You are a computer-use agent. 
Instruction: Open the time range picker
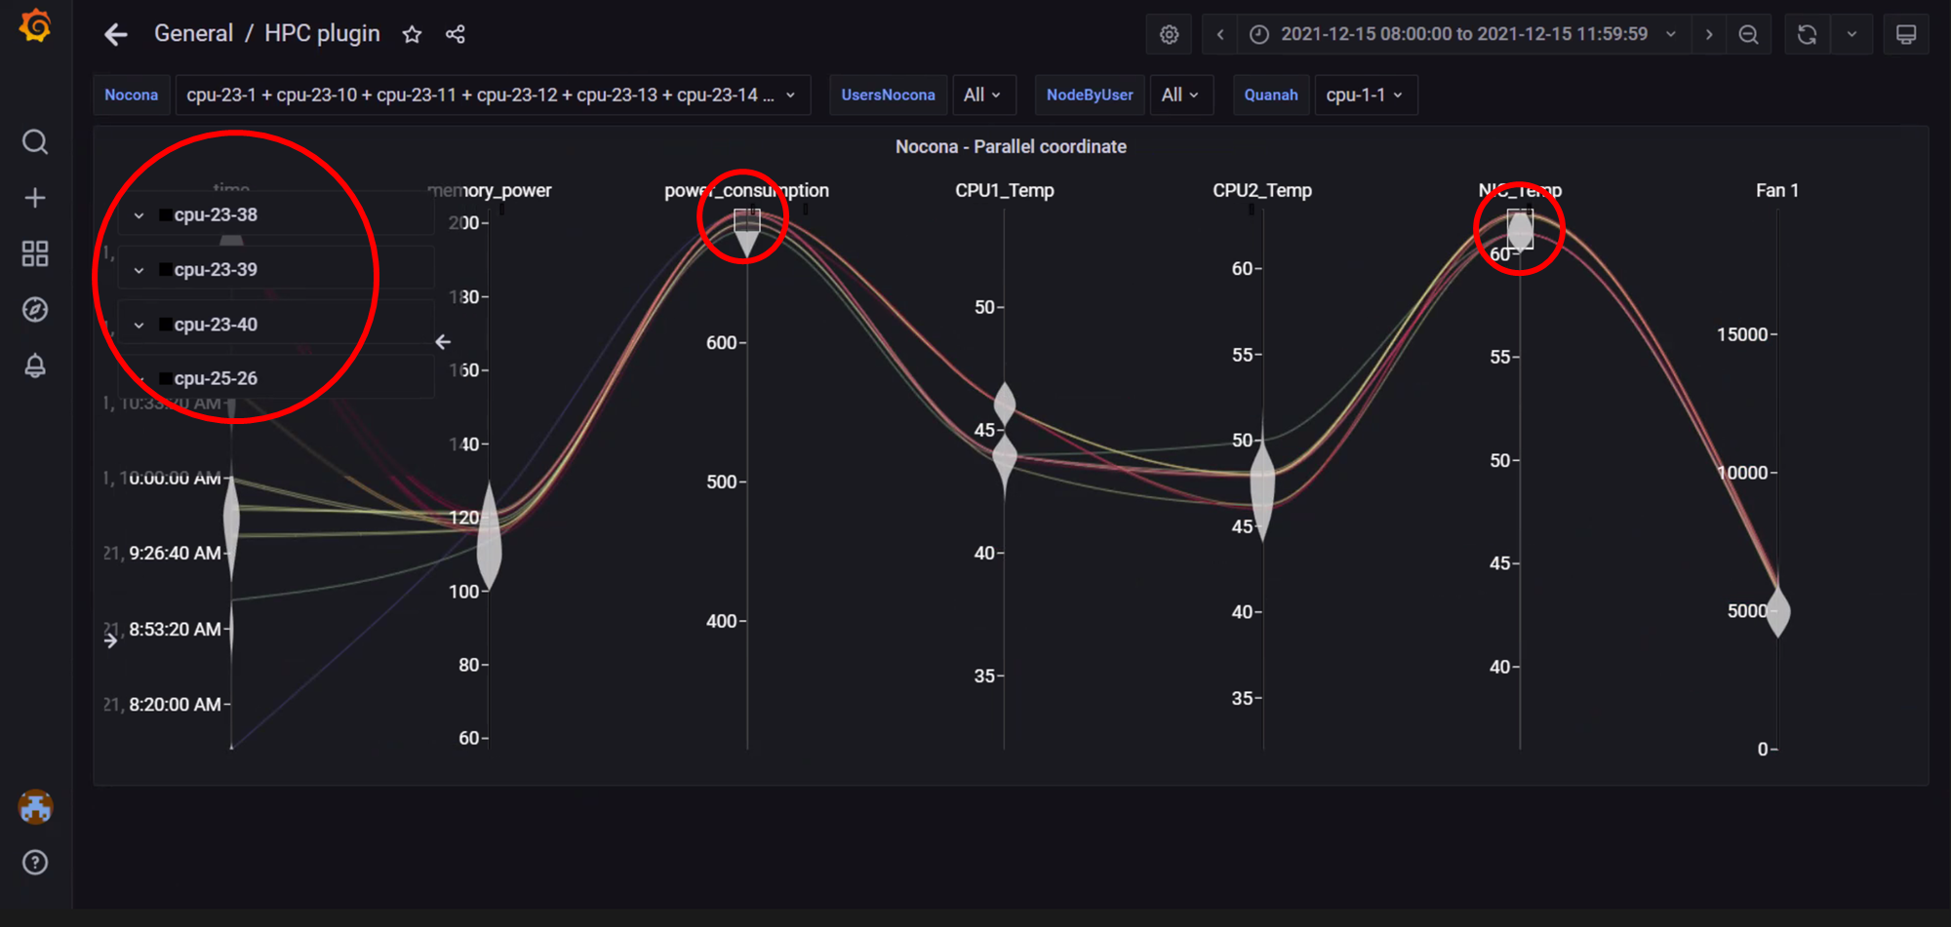(1464, 35)
